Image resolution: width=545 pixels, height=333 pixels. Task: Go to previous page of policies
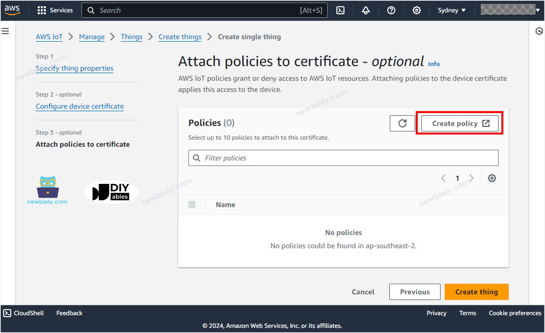[x=443, y=178]
